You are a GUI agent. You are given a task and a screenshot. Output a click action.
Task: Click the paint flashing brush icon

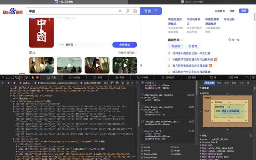(x=132, y=83)
